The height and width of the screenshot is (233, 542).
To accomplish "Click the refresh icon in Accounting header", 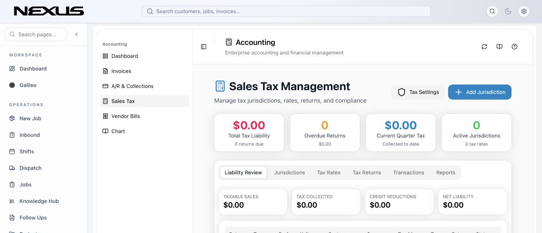I will click(484, 47).
